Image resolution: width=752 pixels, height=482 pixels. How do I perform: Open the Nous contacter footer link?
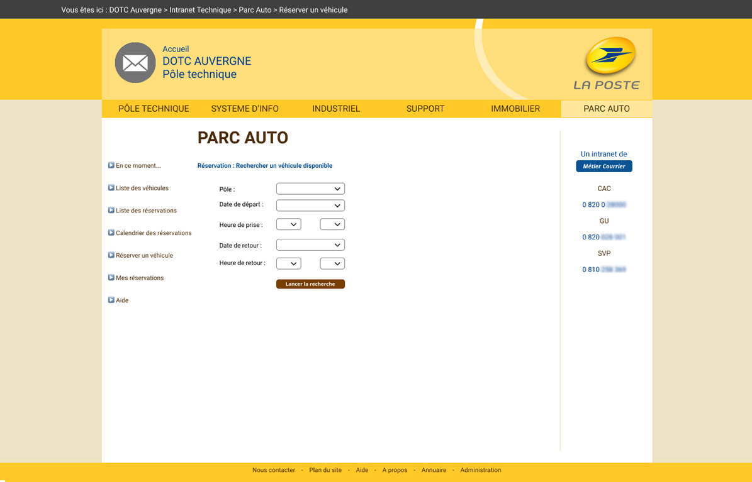tap(274, 470)
